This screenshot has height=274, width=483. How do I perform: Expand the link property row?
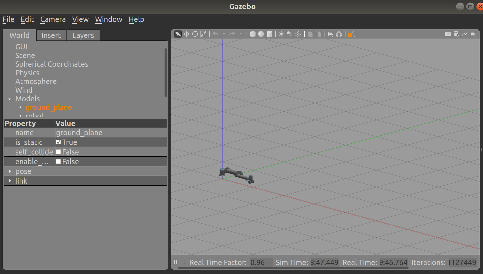coord(10,181)
